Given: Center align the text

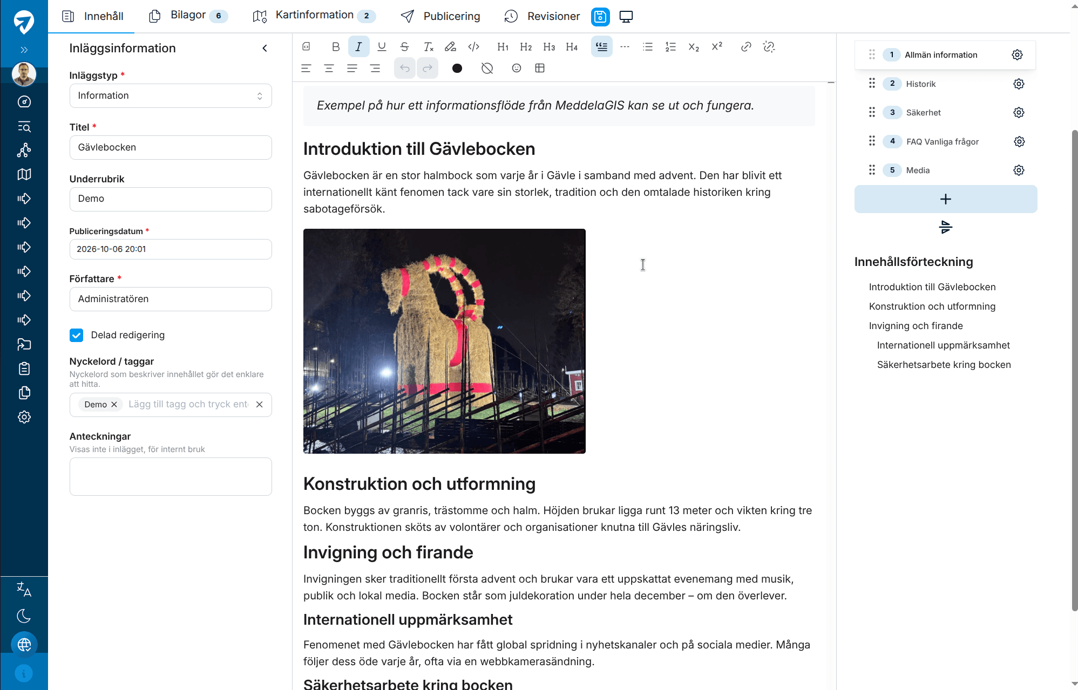Looking at the screenshot, I should [329, 68].
